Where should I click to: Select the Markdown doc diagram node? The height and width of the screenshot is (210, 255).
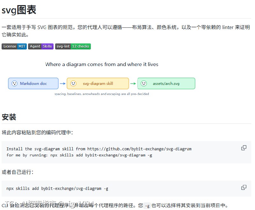click(33, 84)
